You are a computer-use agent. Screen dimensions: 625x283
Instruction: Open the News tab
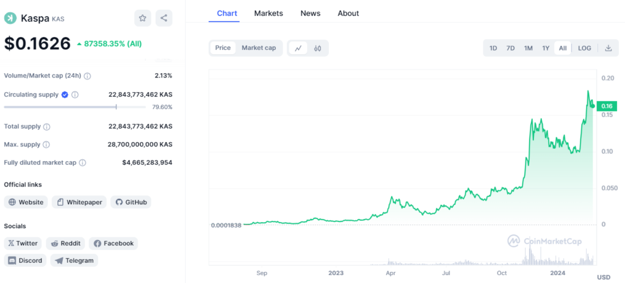(311, 13)
